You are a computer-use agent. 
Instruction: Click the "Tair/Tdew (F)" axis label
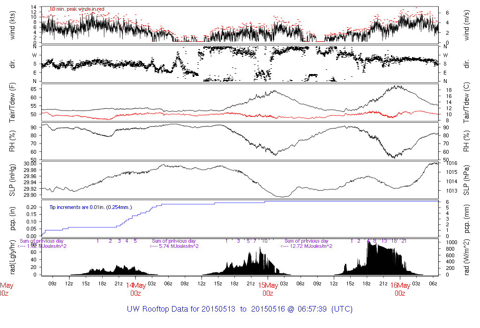click(13, 103)
